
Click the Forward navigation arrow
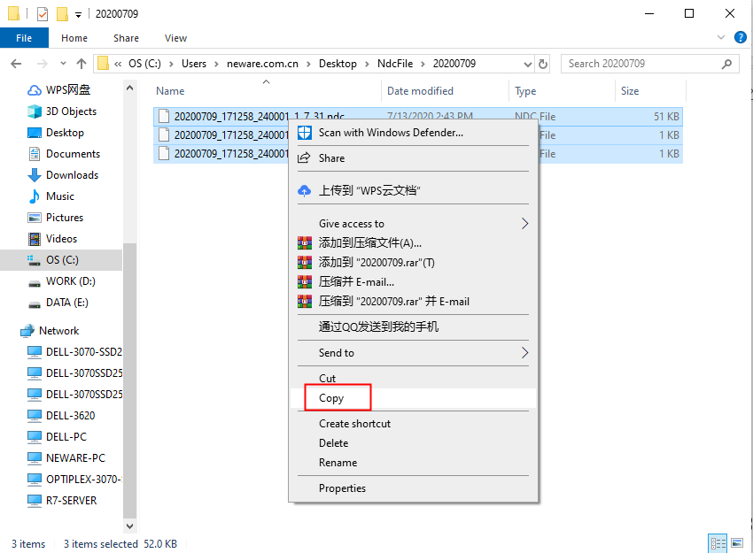click(43, 64)
